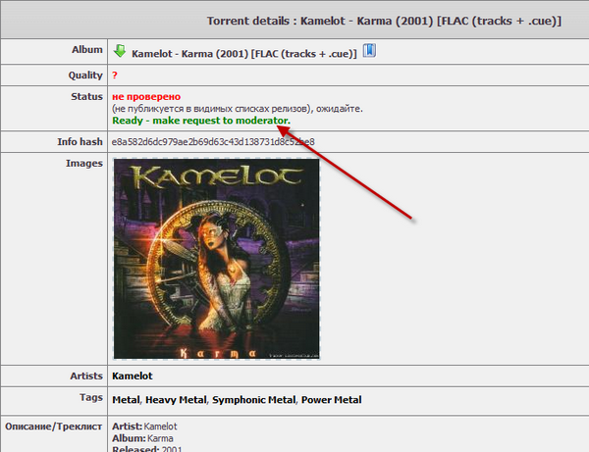Open the Kamelot - Karma (2001) album link
Image resolution: width=589 pixels, height=452 pixels.
[244, 54]
